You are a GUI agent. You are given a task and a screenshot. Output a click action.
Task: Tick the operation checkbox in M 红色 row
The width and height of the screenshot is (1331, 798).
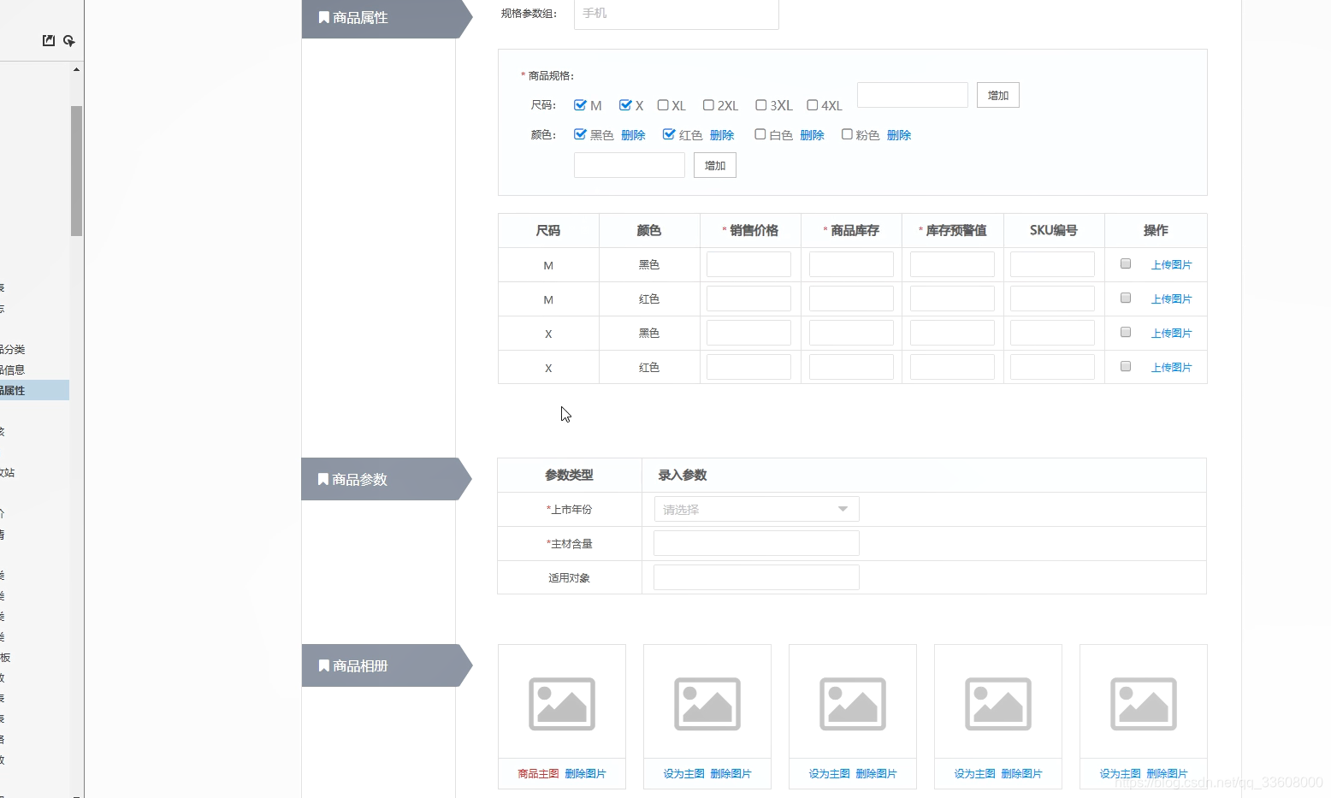click(x=1126, y=298)
